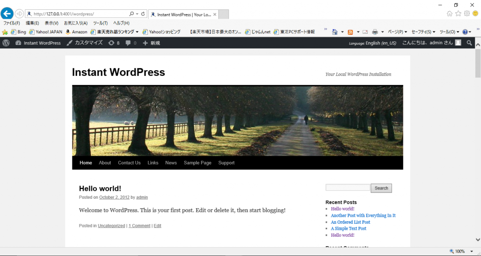
Task: Click the browser back arrow button
Action: click(x=7, y=14)
